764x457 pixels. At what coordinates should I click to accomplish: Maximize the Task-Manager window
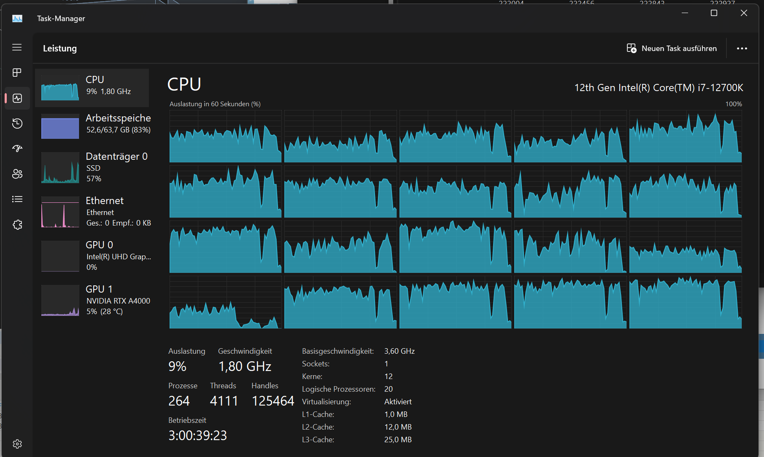coord(714,13)
